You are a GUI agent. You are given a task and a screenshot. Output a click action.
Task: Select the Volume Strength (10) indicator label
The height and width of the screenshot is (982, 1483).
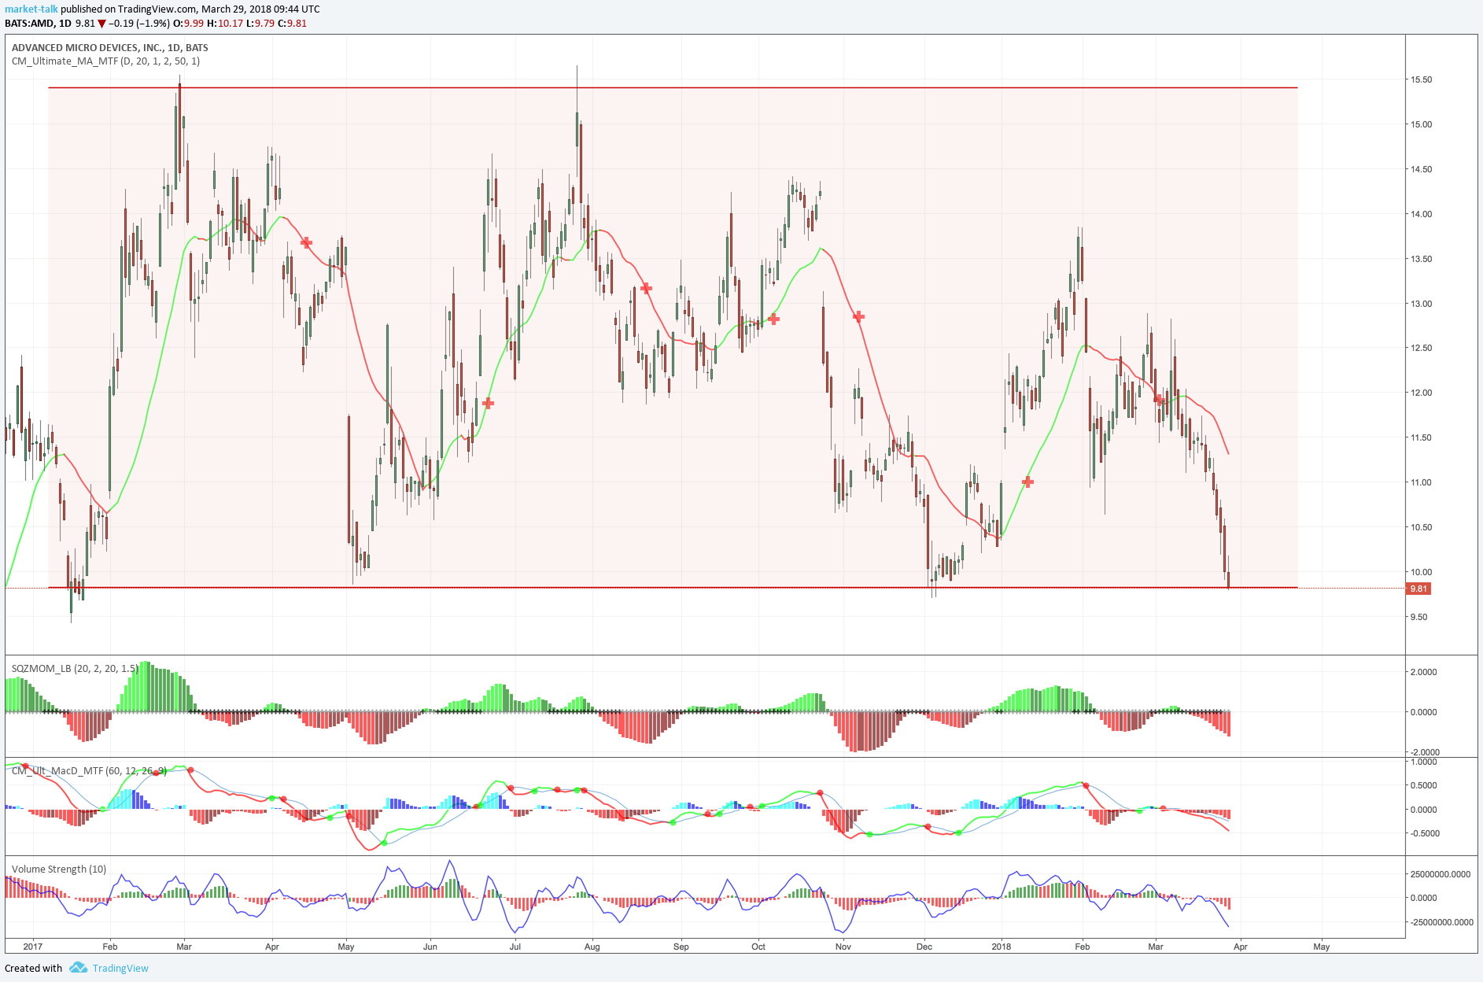[x=59, y=869]
